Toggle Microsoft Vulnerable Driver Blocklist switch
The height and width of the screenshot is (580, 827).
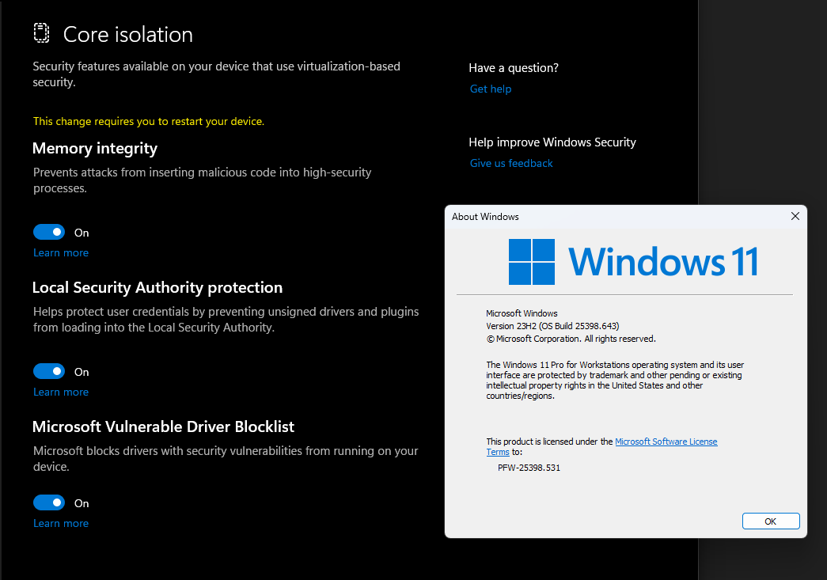pos(49,502)
